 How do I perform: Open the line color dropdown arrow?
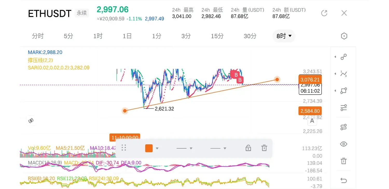(x=157, y=148)
